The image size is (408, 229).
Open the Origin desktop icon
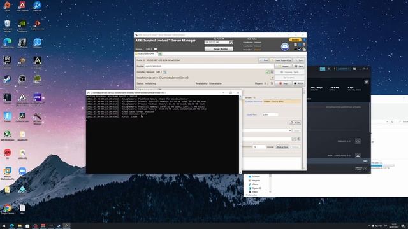point(7,6)
